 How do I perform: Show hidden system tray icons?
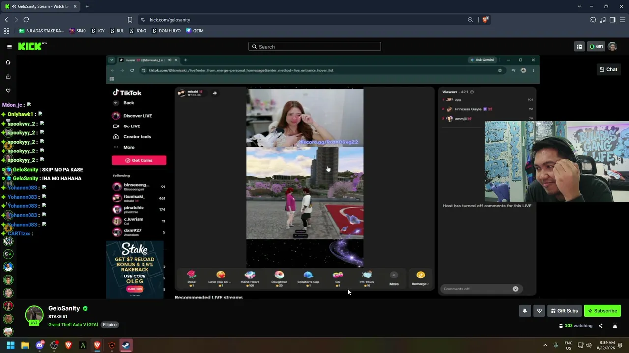click(545, 345)
